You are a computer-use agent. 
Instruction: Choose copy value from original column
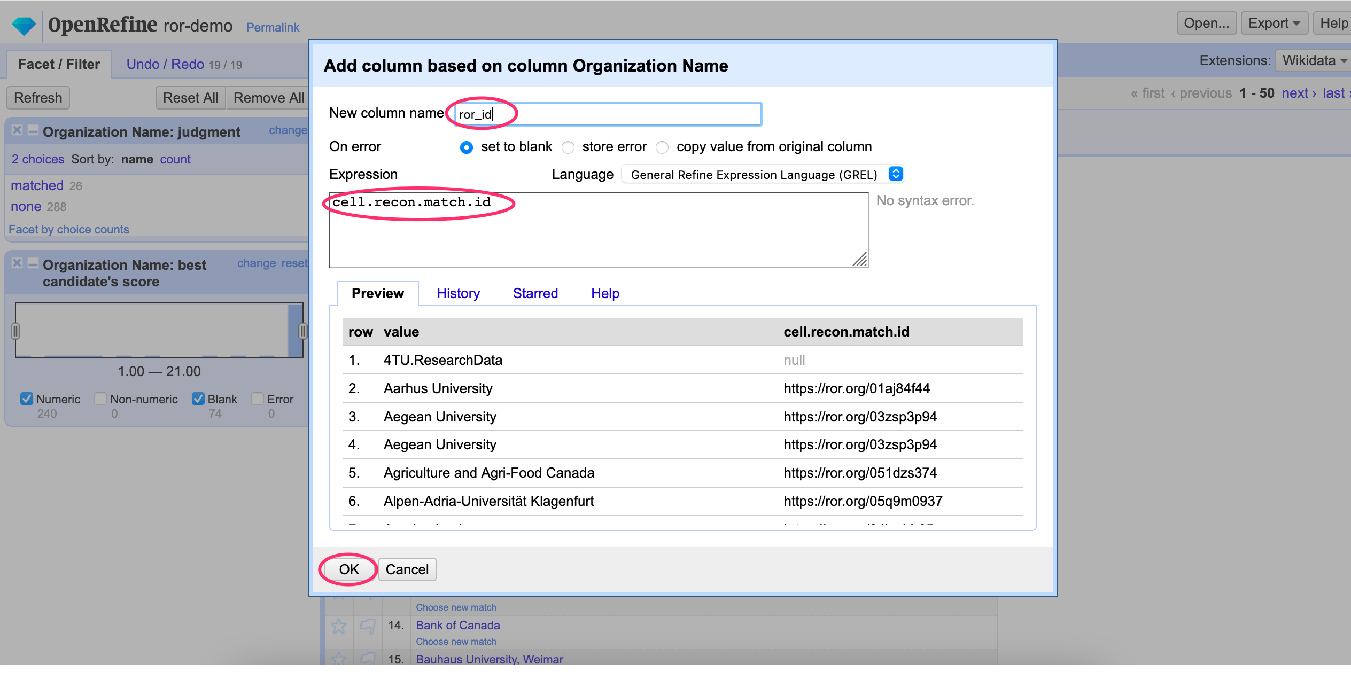click(663, 147)
